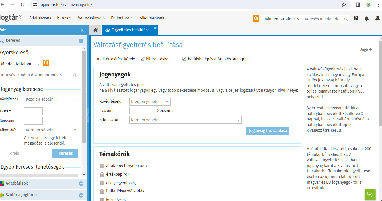Click the Évszám field in Joganyagok panel
Viewport: 382px width, 201px height.
137,111
